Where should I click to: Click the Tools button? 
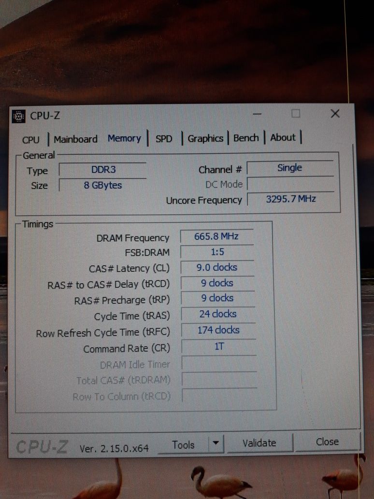click(183, 444)
